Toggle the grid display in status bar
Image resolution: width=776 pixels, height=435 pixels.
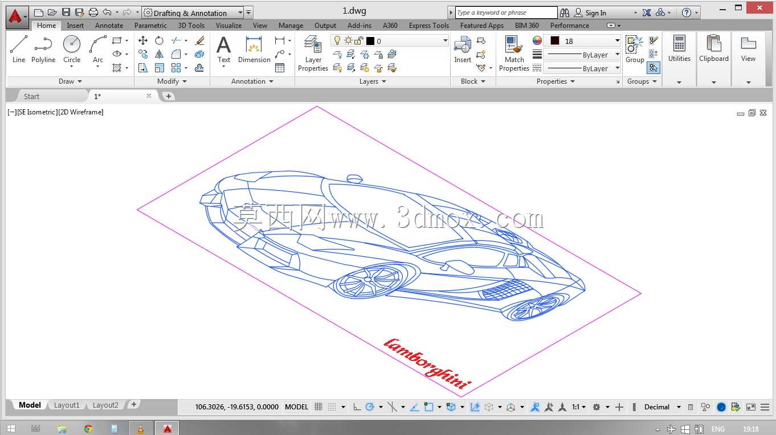point(318,407)
